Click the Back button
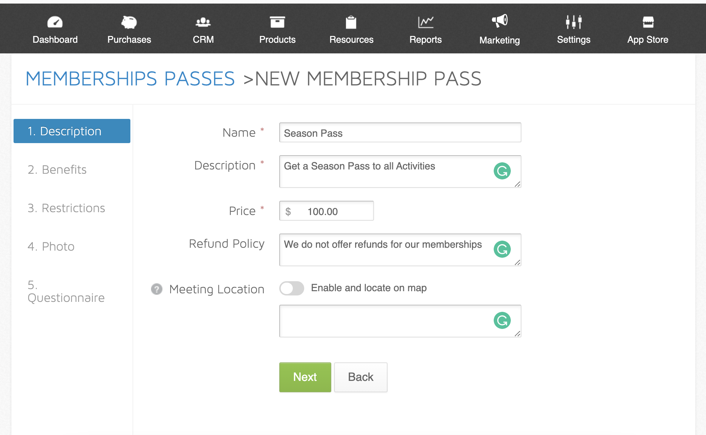Image resolution: width=706 pixels, height=435 pixels. click(361, 377)
